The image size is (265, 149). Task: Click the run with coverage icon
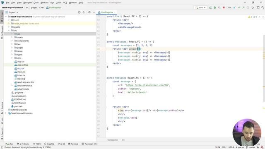(x=219, y=7)
